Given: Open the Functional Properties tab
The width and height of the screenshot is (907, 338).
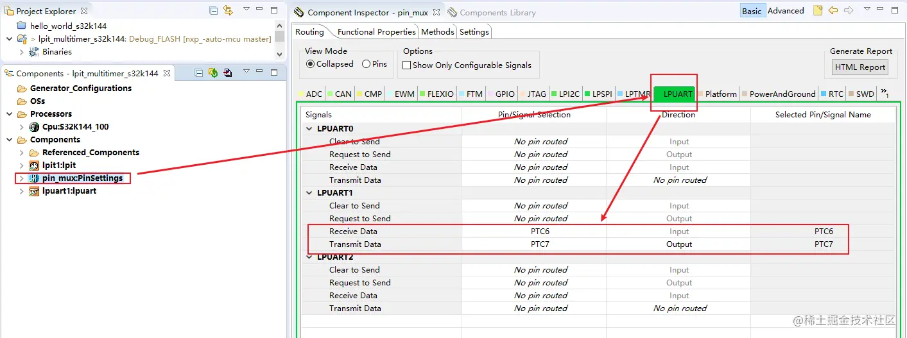Looking at the screenshot, I should [x=377, y=32].
